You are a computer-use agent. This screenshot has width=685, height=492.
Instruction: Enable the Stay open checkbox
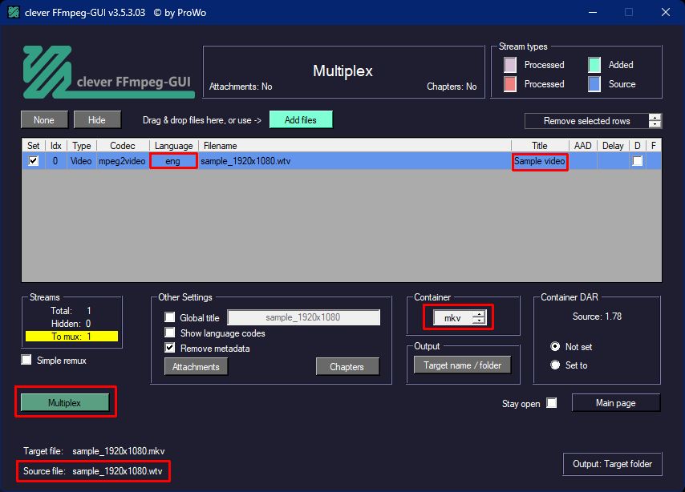point(552,403)
